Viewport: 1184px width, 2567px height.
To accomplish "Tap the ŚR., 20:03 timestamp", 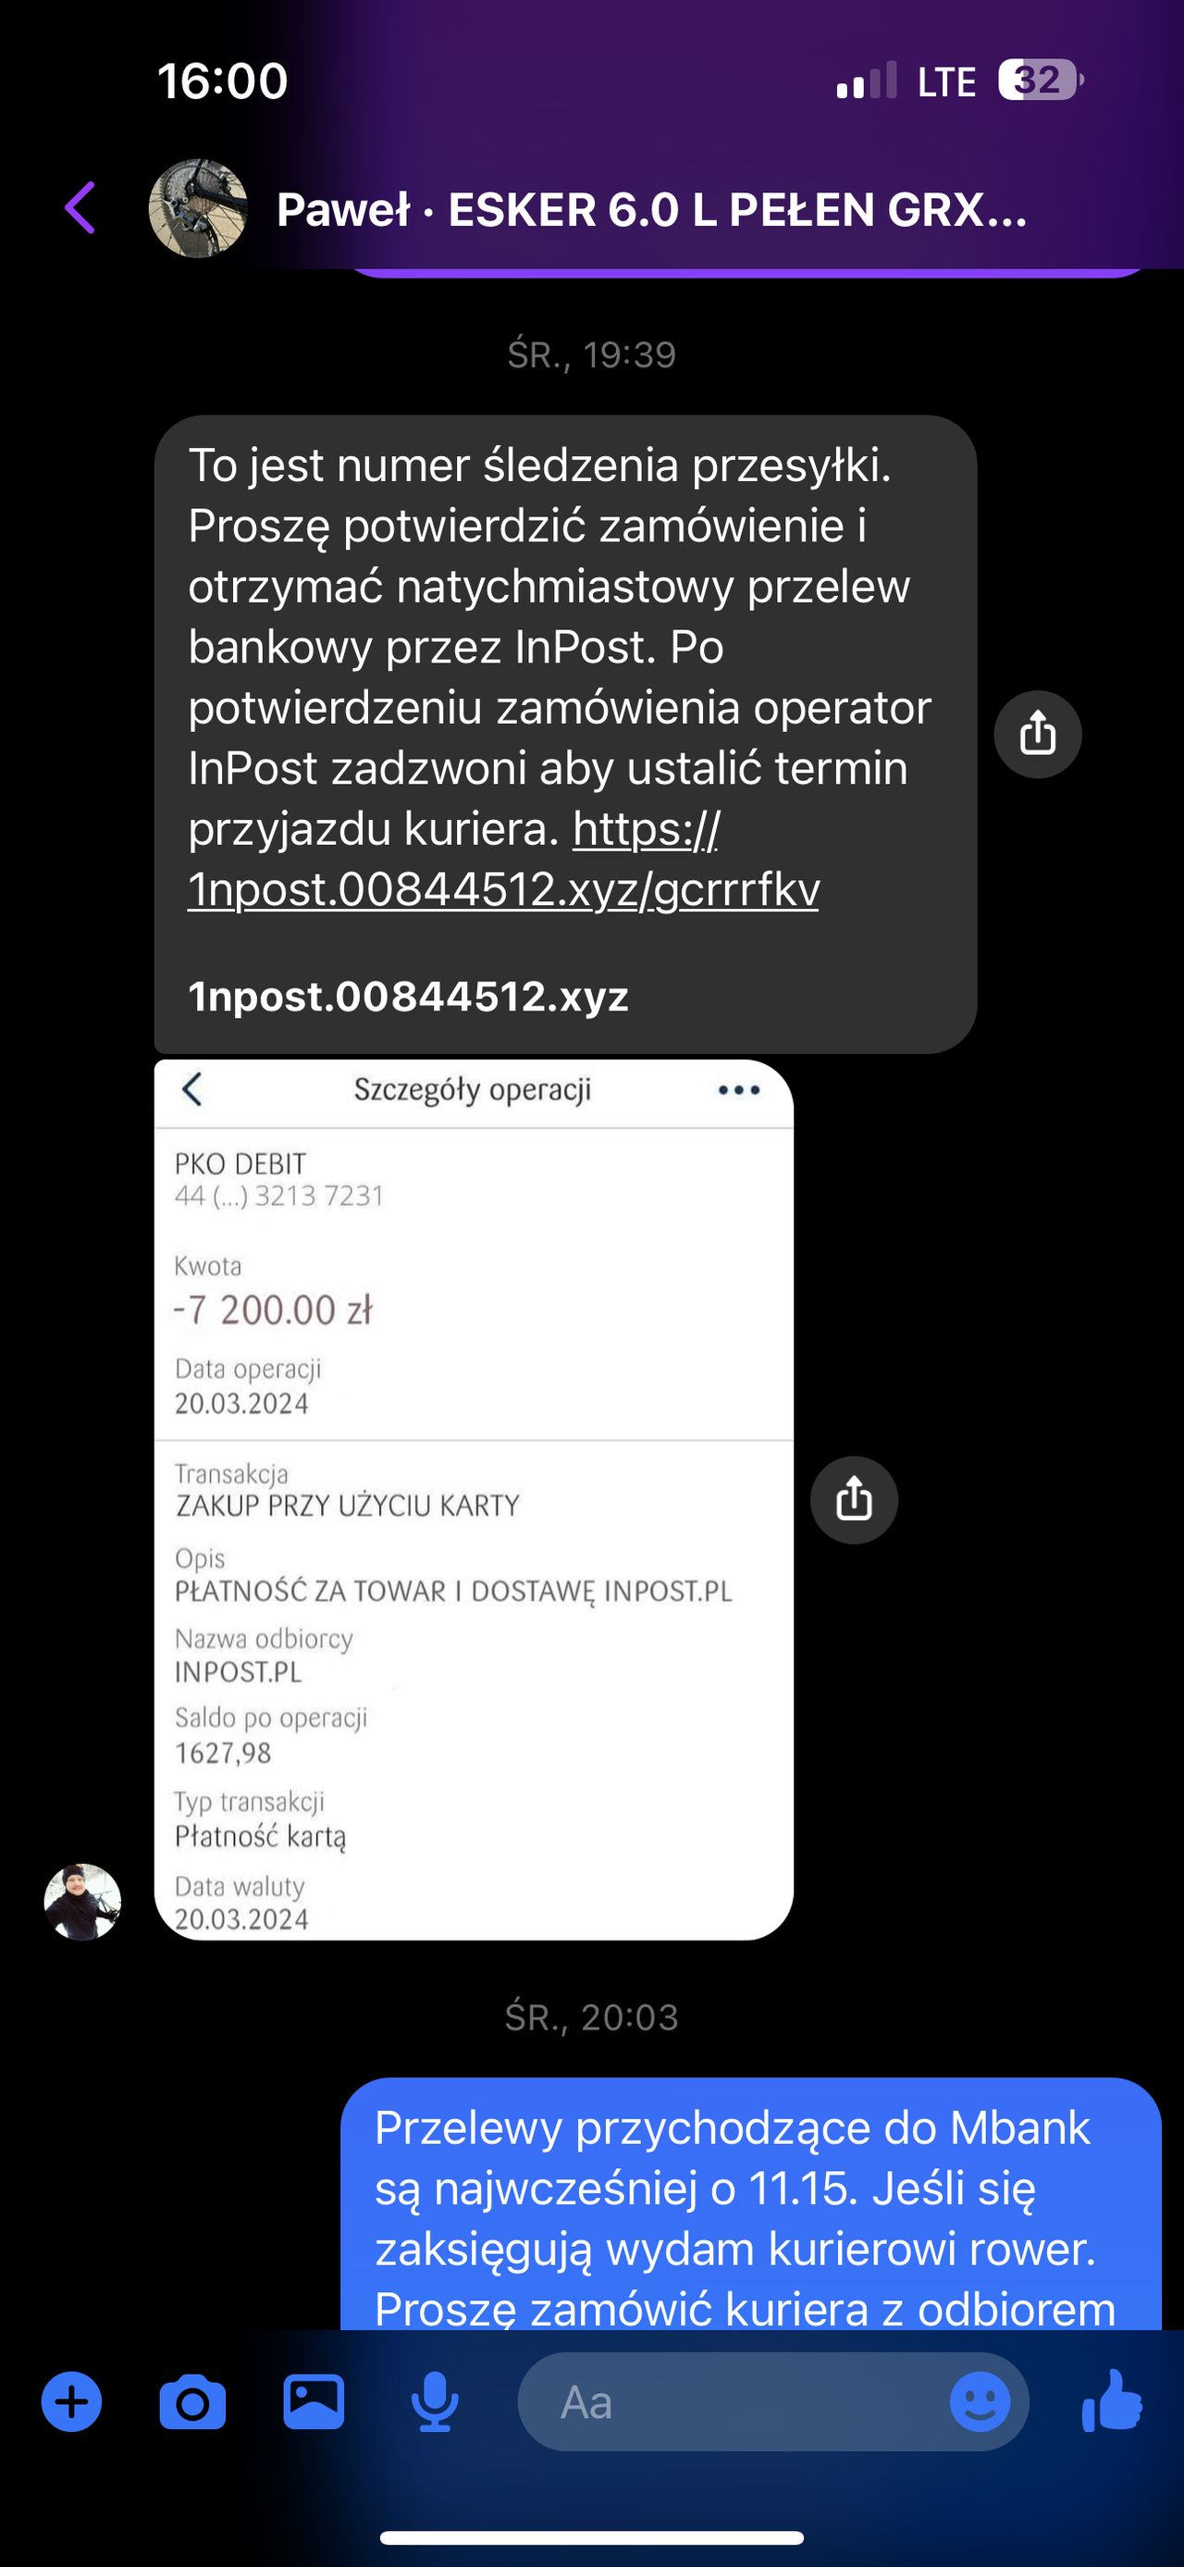I will pos(591,2017).
